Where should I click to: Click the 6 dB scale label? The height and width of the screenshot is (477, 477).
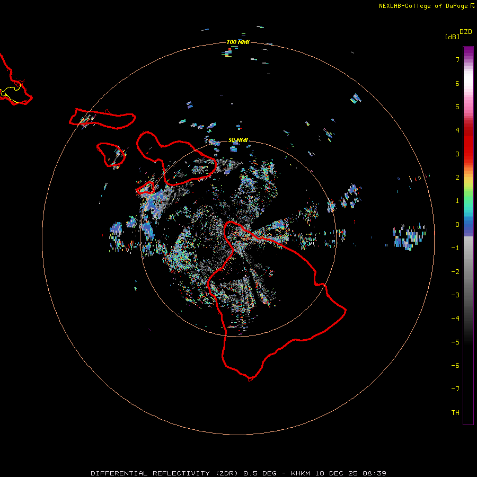point(457,83)
